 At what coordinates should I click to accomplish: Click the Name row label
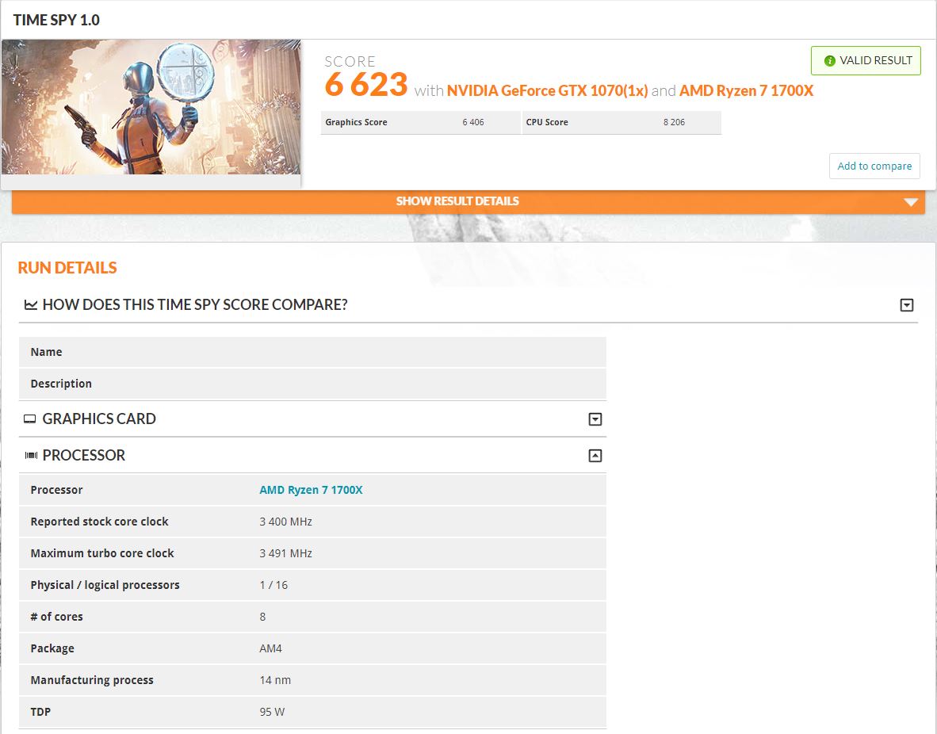(x=46, y=353)
